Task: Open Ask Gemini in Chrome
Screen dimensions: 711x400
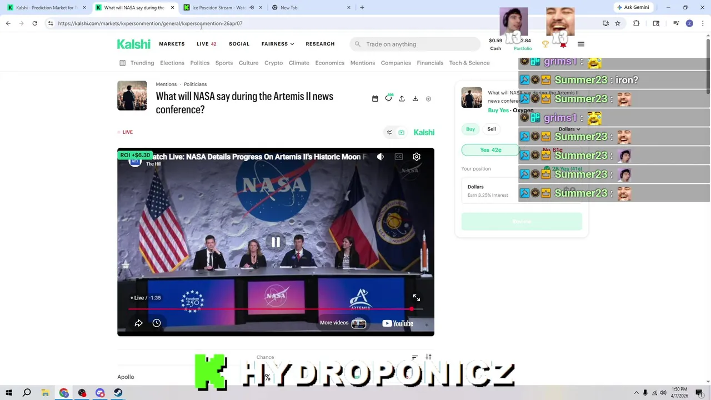Action: click(633, 7)
